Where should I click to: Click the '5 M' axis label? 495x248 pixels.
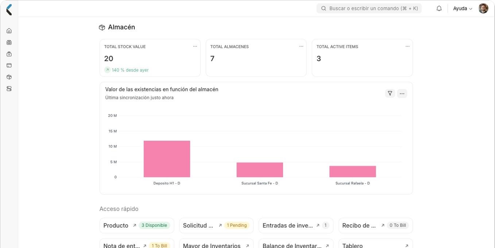113,162
